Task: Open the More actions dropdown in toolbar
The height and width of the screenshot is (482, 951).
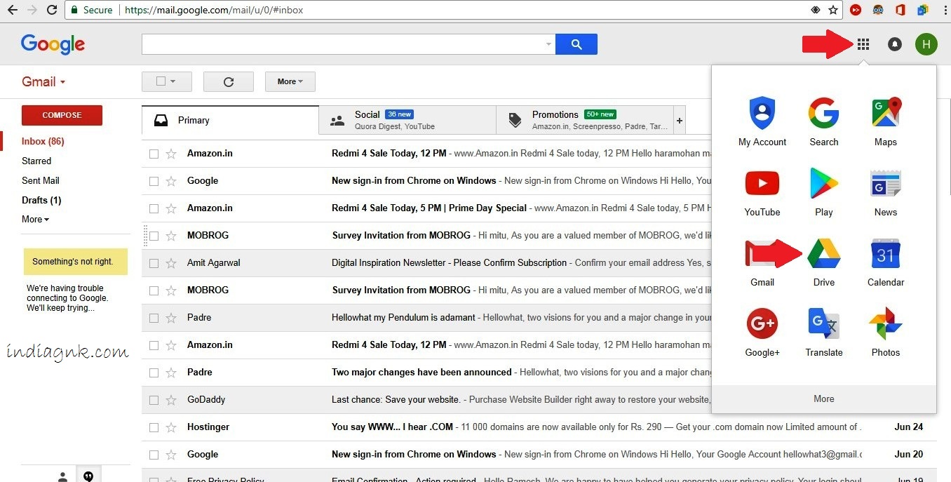Action: coord(290,81)
